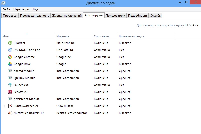Viewport: 201px width, 134px height.
Task: Click the Disc Soft Ltd publisher cell
Action: [x=65, y=50]
